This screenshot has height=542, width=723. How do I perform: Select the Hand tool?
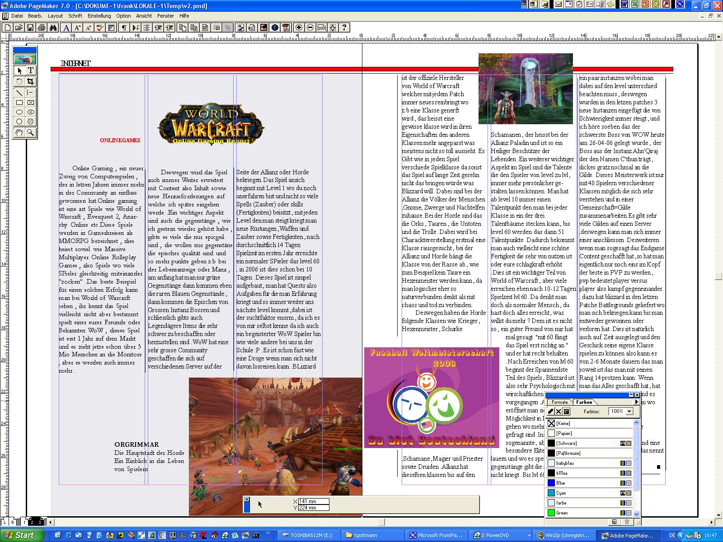[x=19, y=132]
